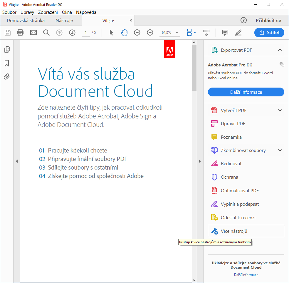Switch to the Nástroje tab

tap(64, 21)
